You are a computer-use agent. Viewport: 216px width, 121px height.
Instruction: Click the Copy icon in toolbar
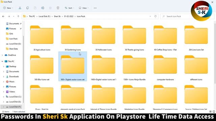(28, 8)
